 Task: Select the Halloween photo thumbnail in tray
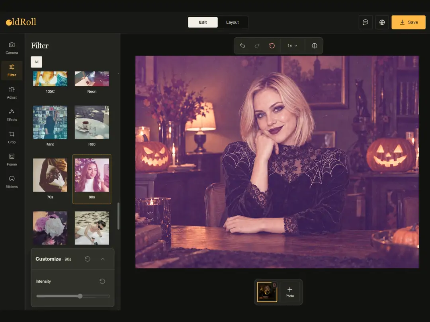point(267,292)
